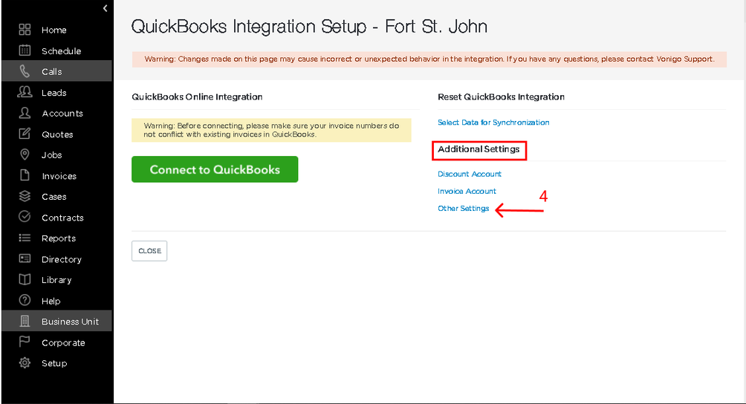
Task: Click the Invoices document icon
Action: pyautogui.click(x=25, y=175)
